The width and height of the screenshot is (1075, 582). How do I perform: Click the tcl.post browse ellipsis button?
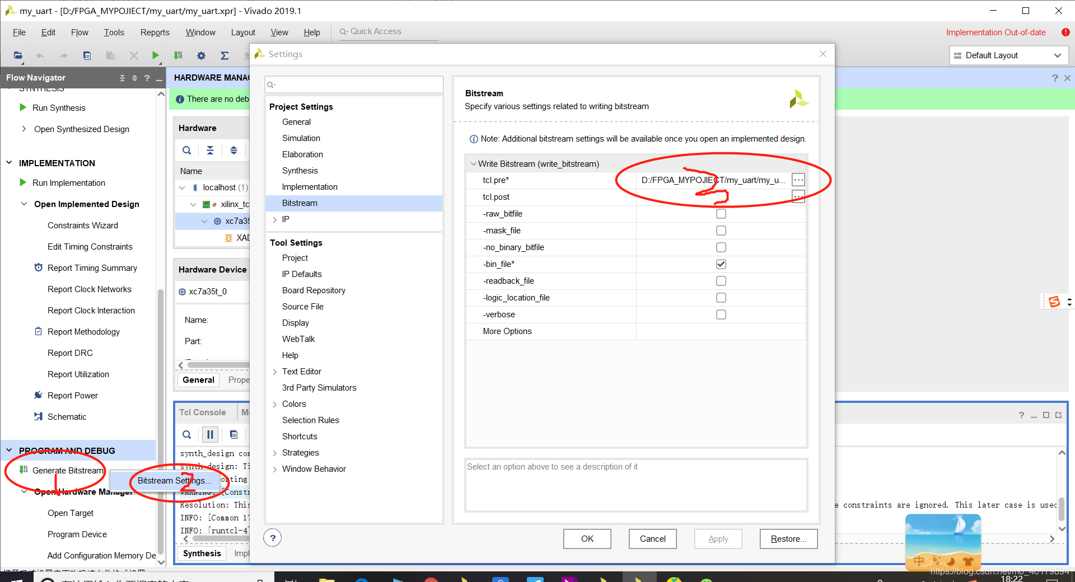pyautogui.click(x=798, y=196)
